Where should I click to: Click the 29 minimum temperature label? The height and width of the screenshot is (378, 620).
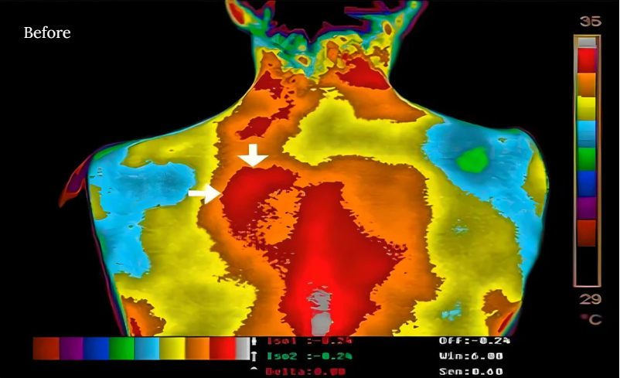point(589,299)
